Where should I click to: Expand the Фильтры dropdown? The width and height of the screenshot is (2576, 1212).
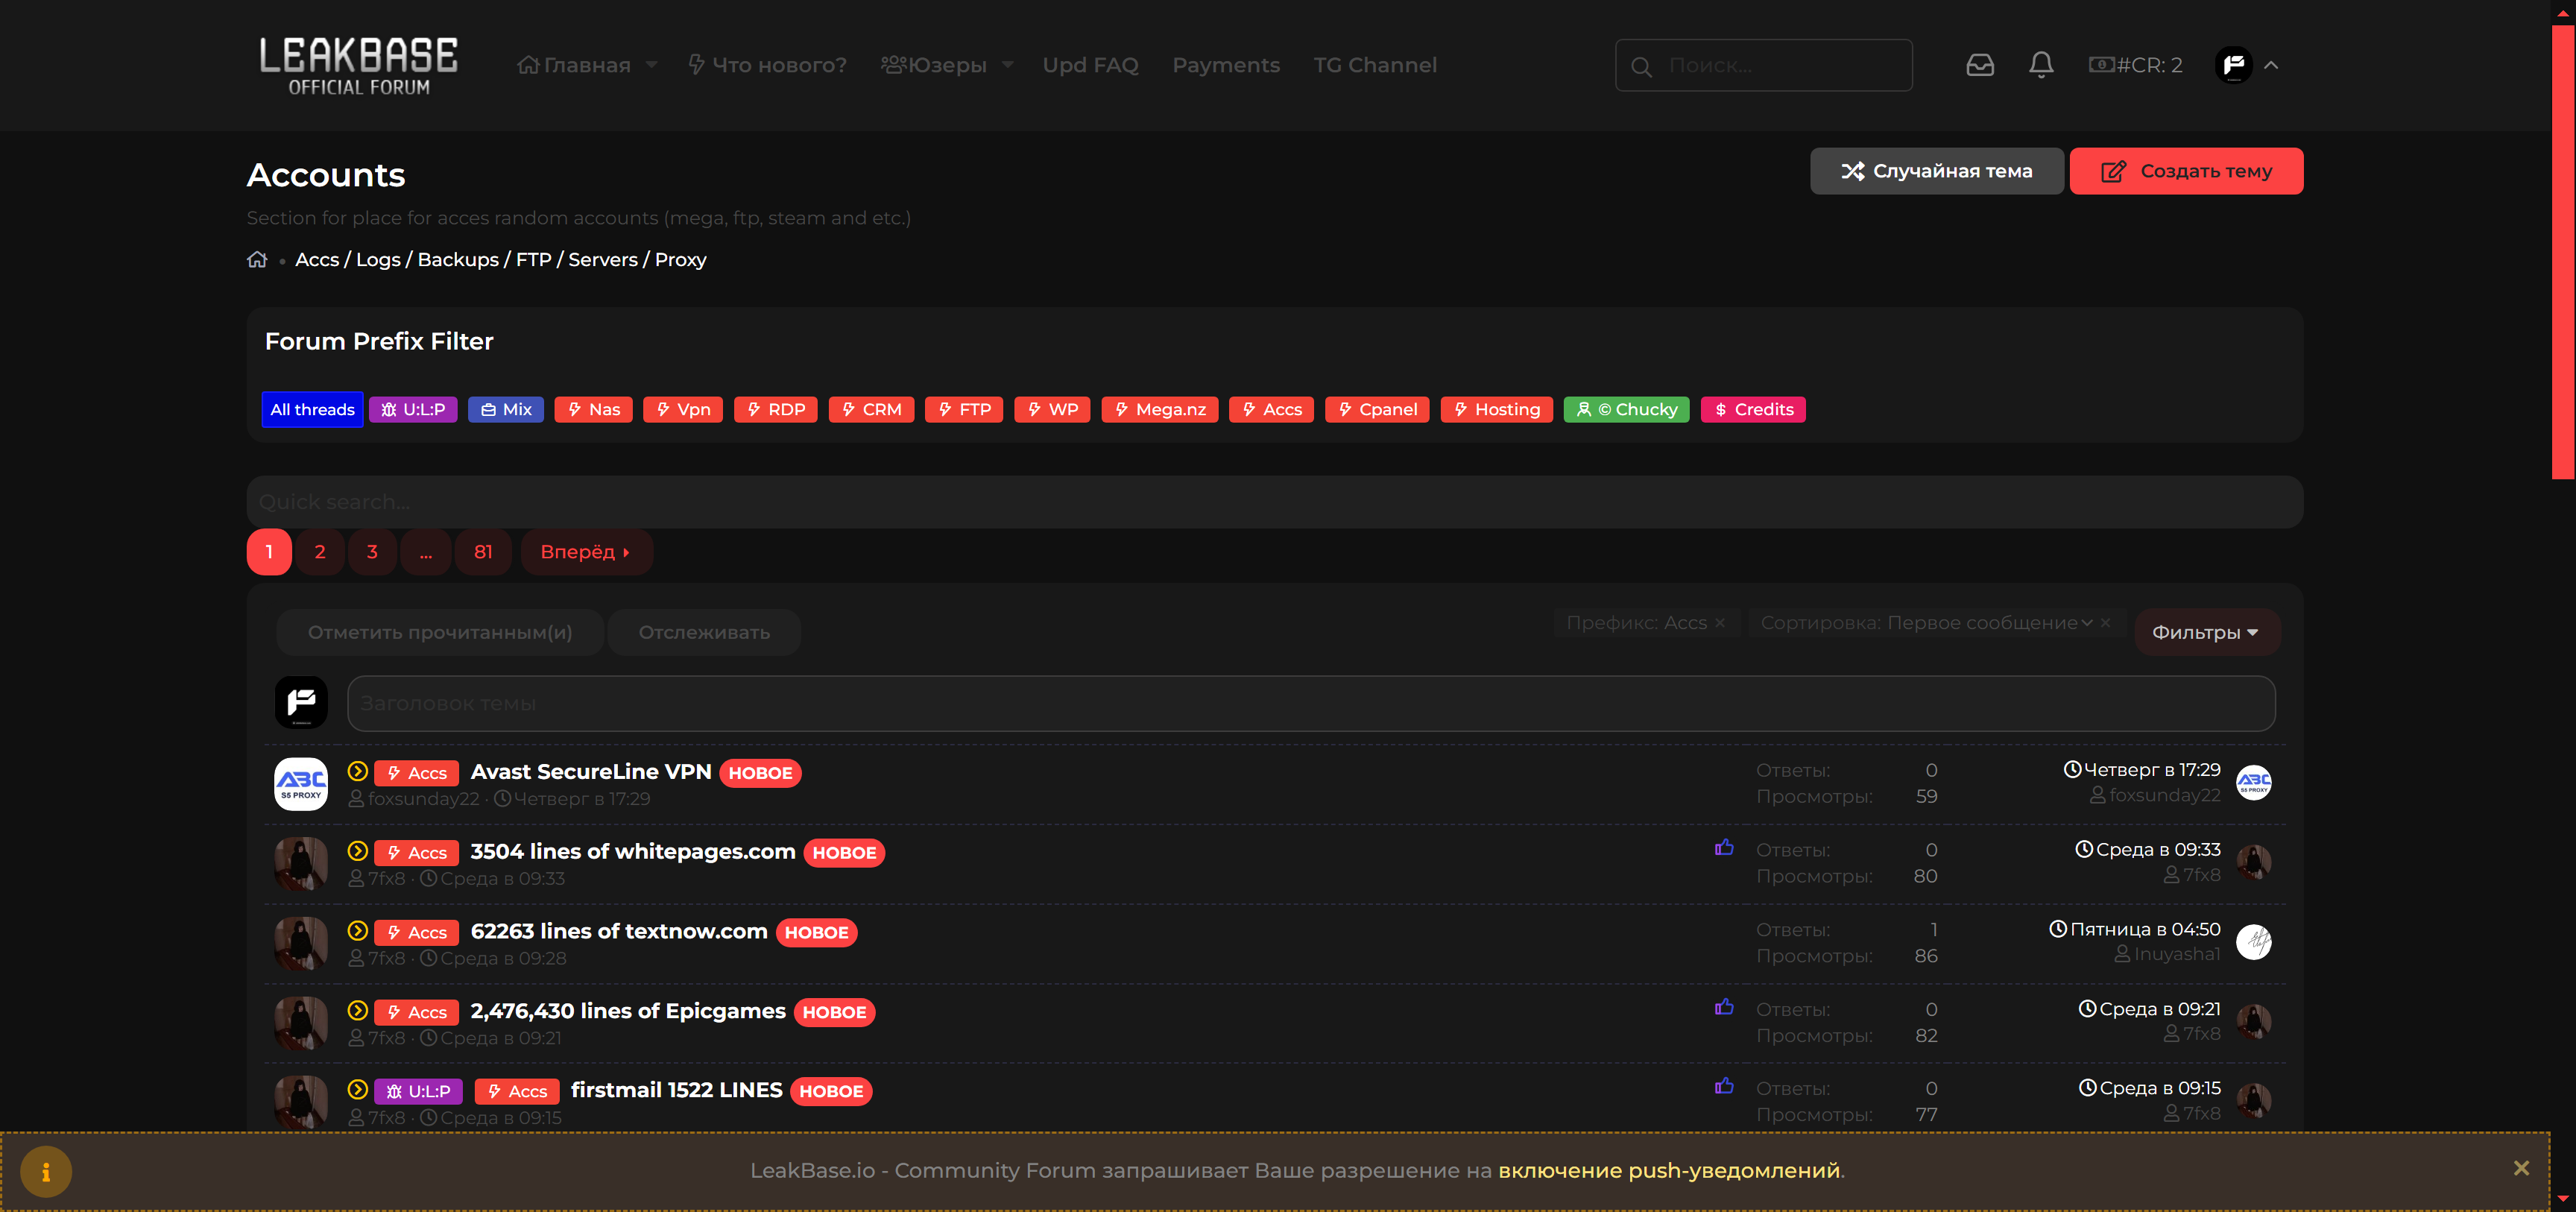2205,632
